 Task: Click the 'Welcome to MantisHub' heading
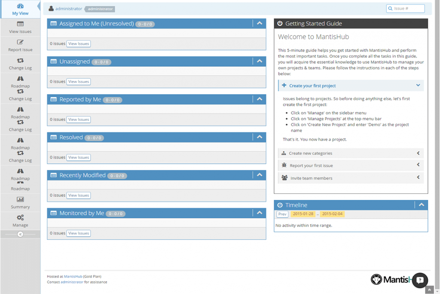pyautogui.click(x=313, y=37)
